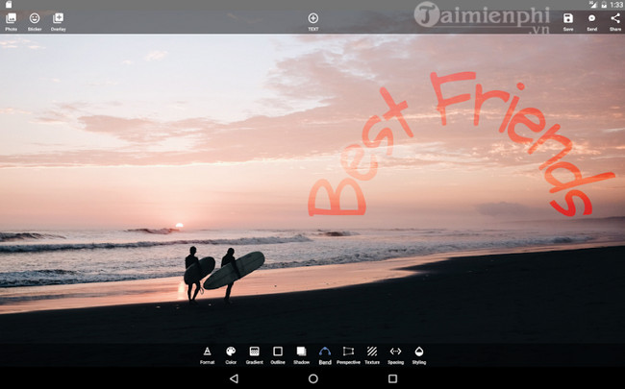Share the image via Share icon
Viewport: 625px width, 389px height.
[615, 18]
